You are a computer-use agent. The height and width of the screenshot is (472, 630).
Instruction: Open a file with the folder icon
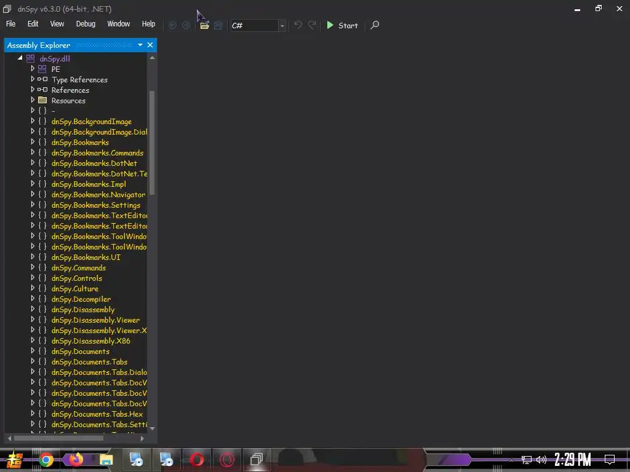(204, 25)
